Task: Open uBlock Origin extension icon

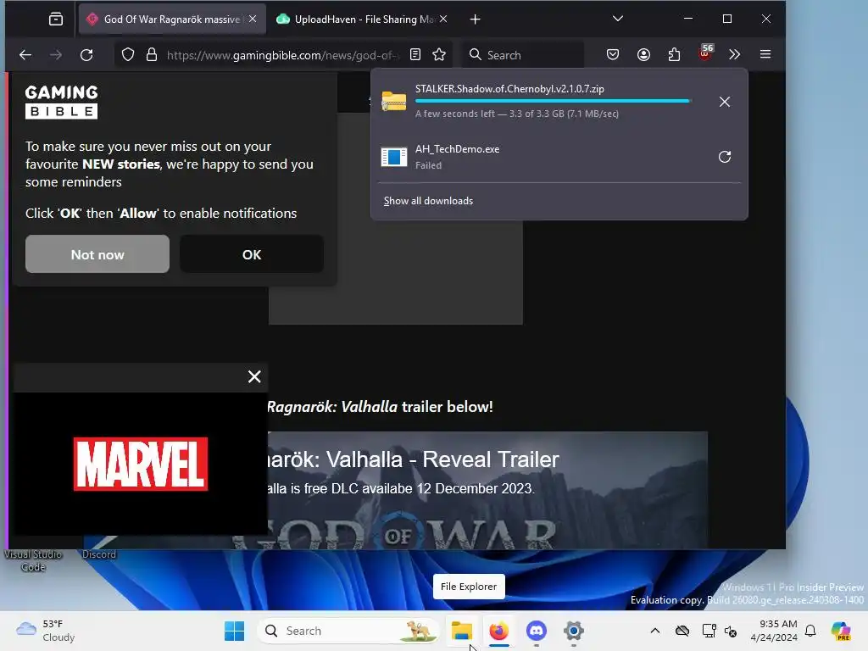Action: (705, 53)
